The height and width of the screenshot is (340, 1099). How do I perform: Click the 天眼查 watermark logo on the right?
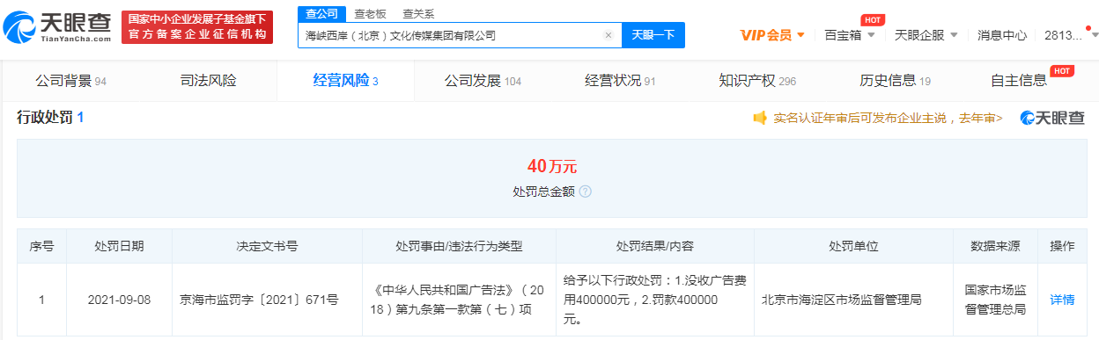pos(1052,118)
